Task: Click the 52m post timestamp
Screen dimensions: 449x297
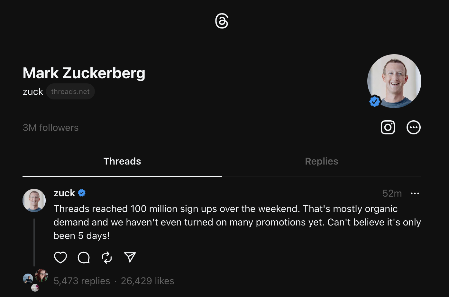Action: point(392,193)
